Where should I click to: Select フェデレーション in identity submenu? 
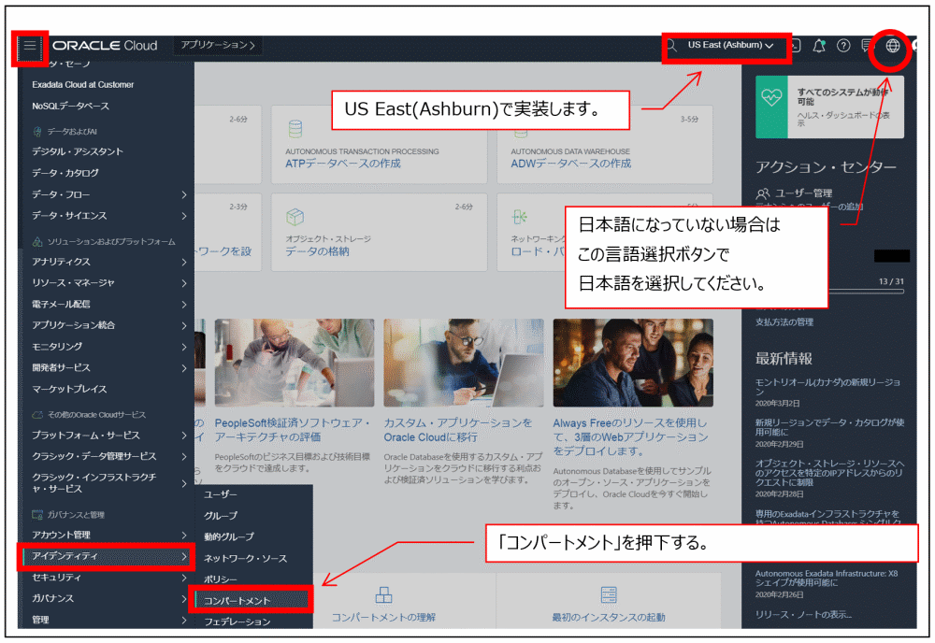pyautogui.click(x=237, y=622)
